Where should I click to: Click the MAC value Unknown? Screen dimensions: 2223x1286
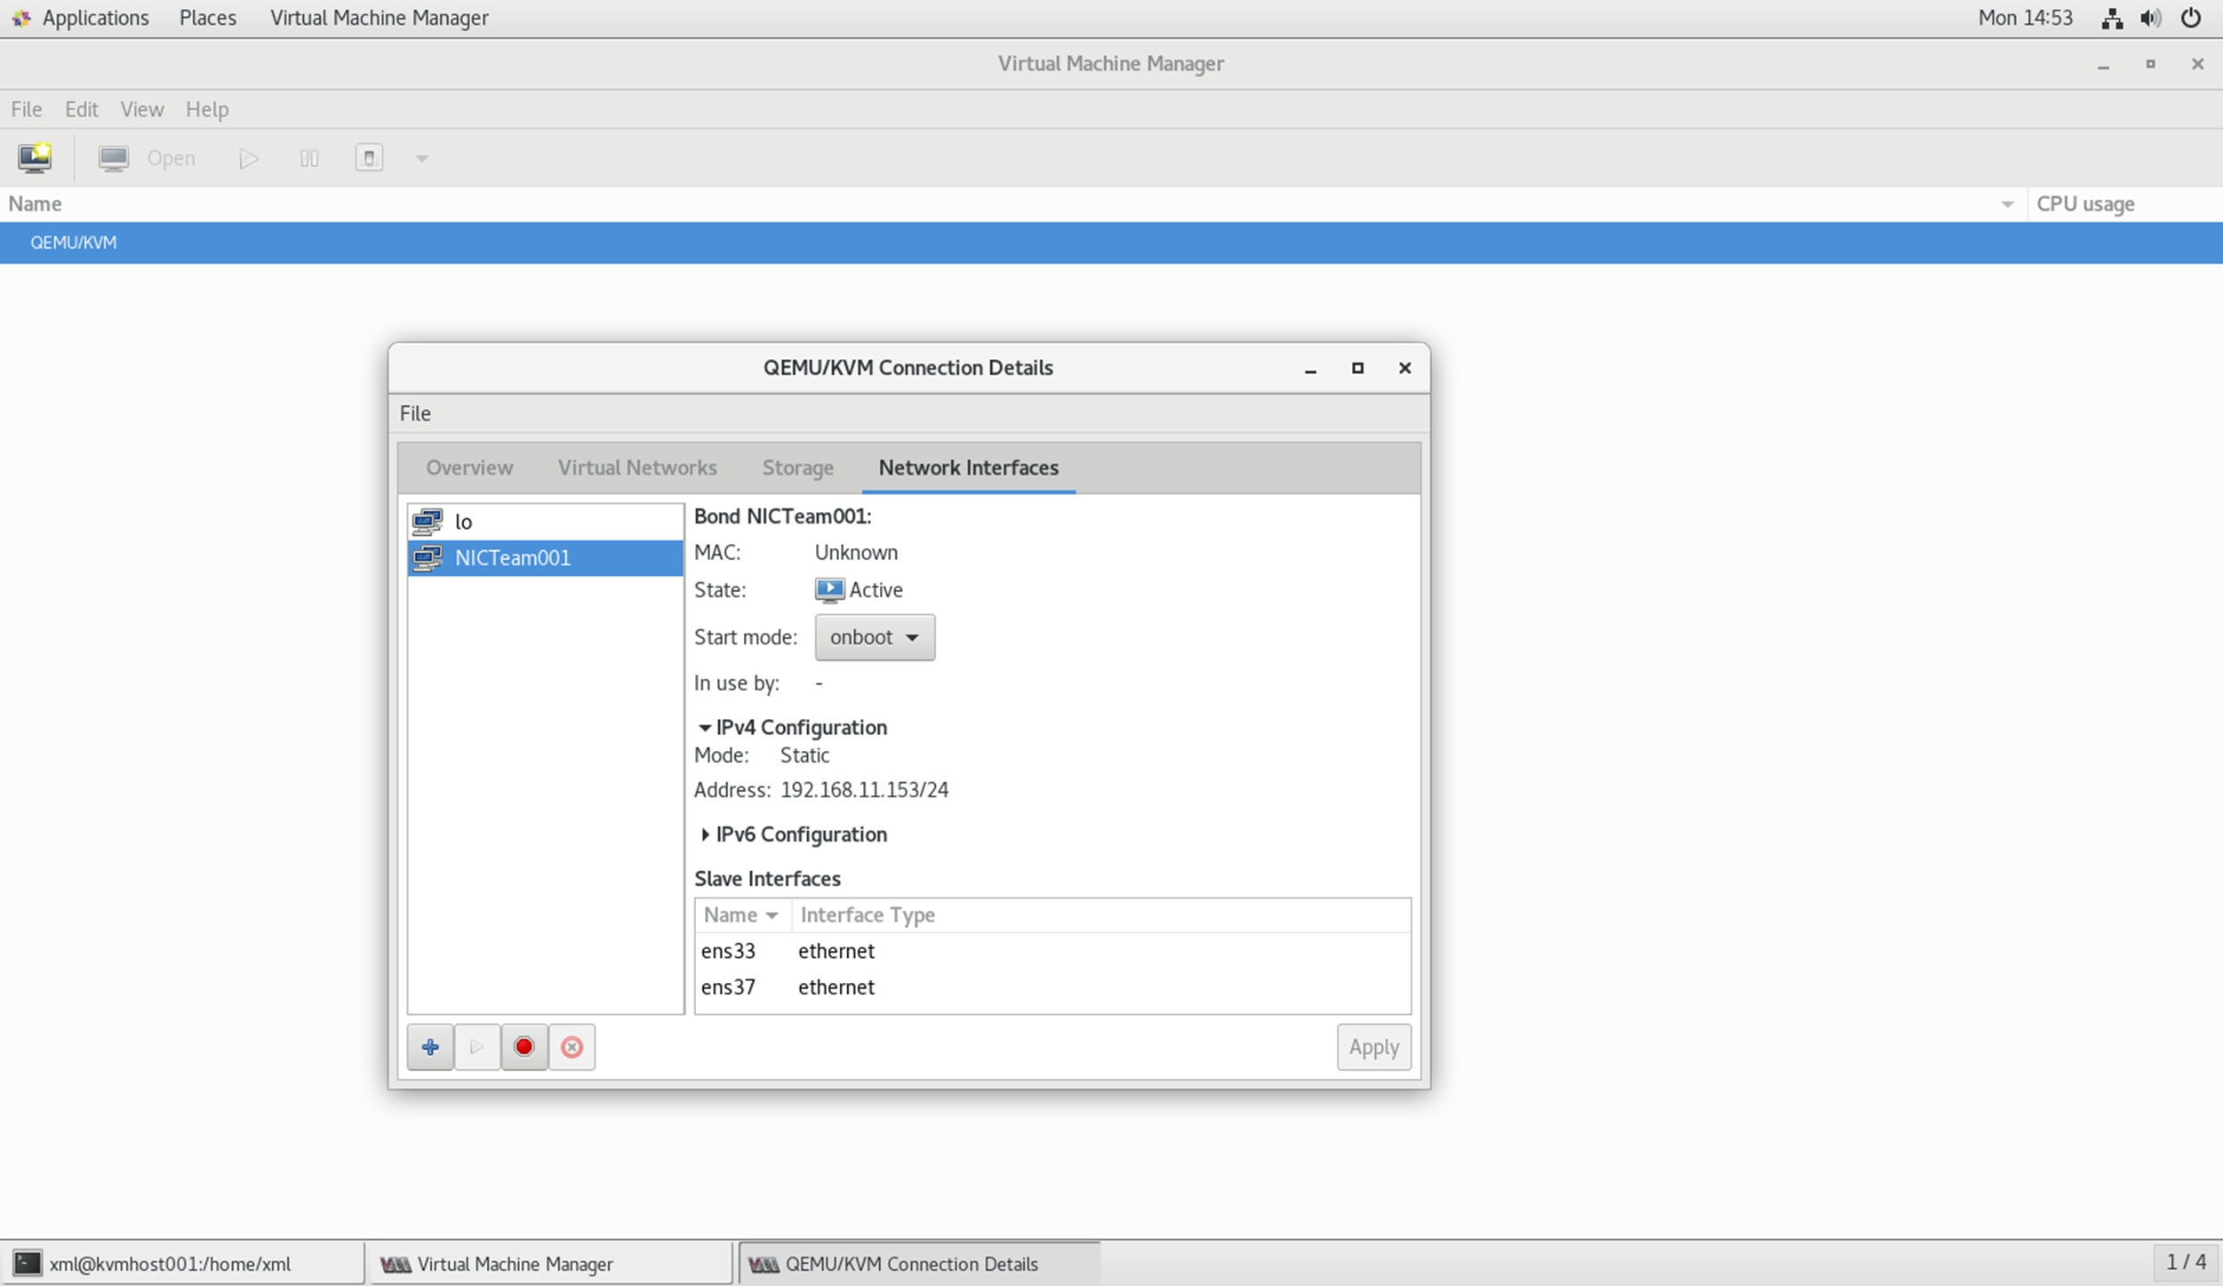pyautogui.click(x=856, y=553)
